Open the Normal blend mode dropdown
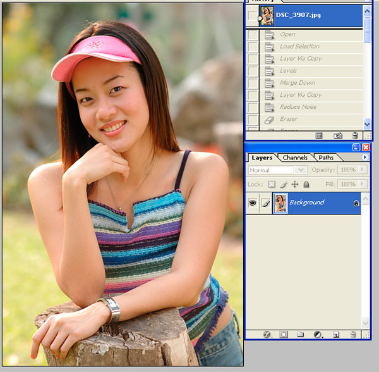Screen dimensions: 379x372 301,170
